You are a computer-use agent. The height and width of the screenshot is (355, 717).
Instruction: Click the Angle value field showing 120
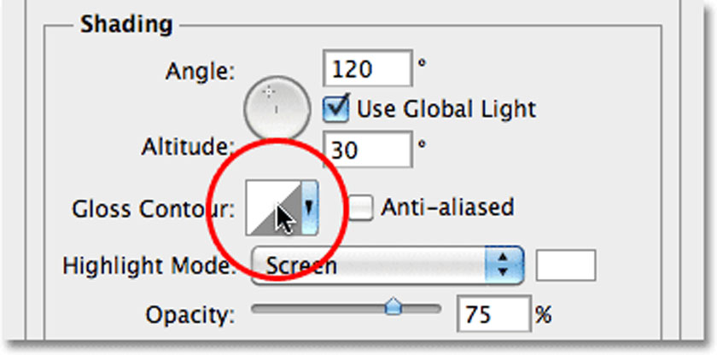click(368, 68)
